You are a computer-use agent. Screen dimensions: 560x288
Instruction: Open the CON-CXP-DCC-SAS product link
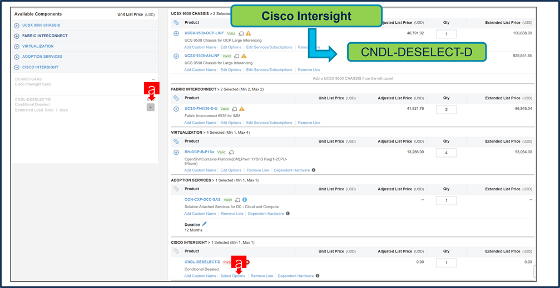click(202, 200)
